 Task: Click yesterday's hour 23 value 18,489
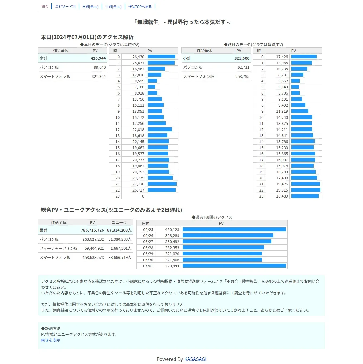click(282, 196)
